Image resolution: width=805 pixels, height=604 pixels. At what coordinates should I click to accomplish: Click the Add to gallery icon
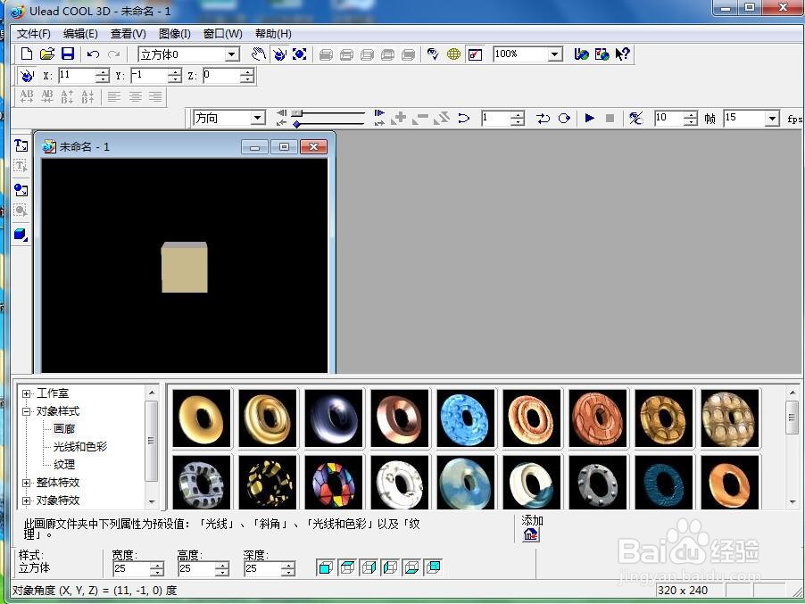coord(531,534)
